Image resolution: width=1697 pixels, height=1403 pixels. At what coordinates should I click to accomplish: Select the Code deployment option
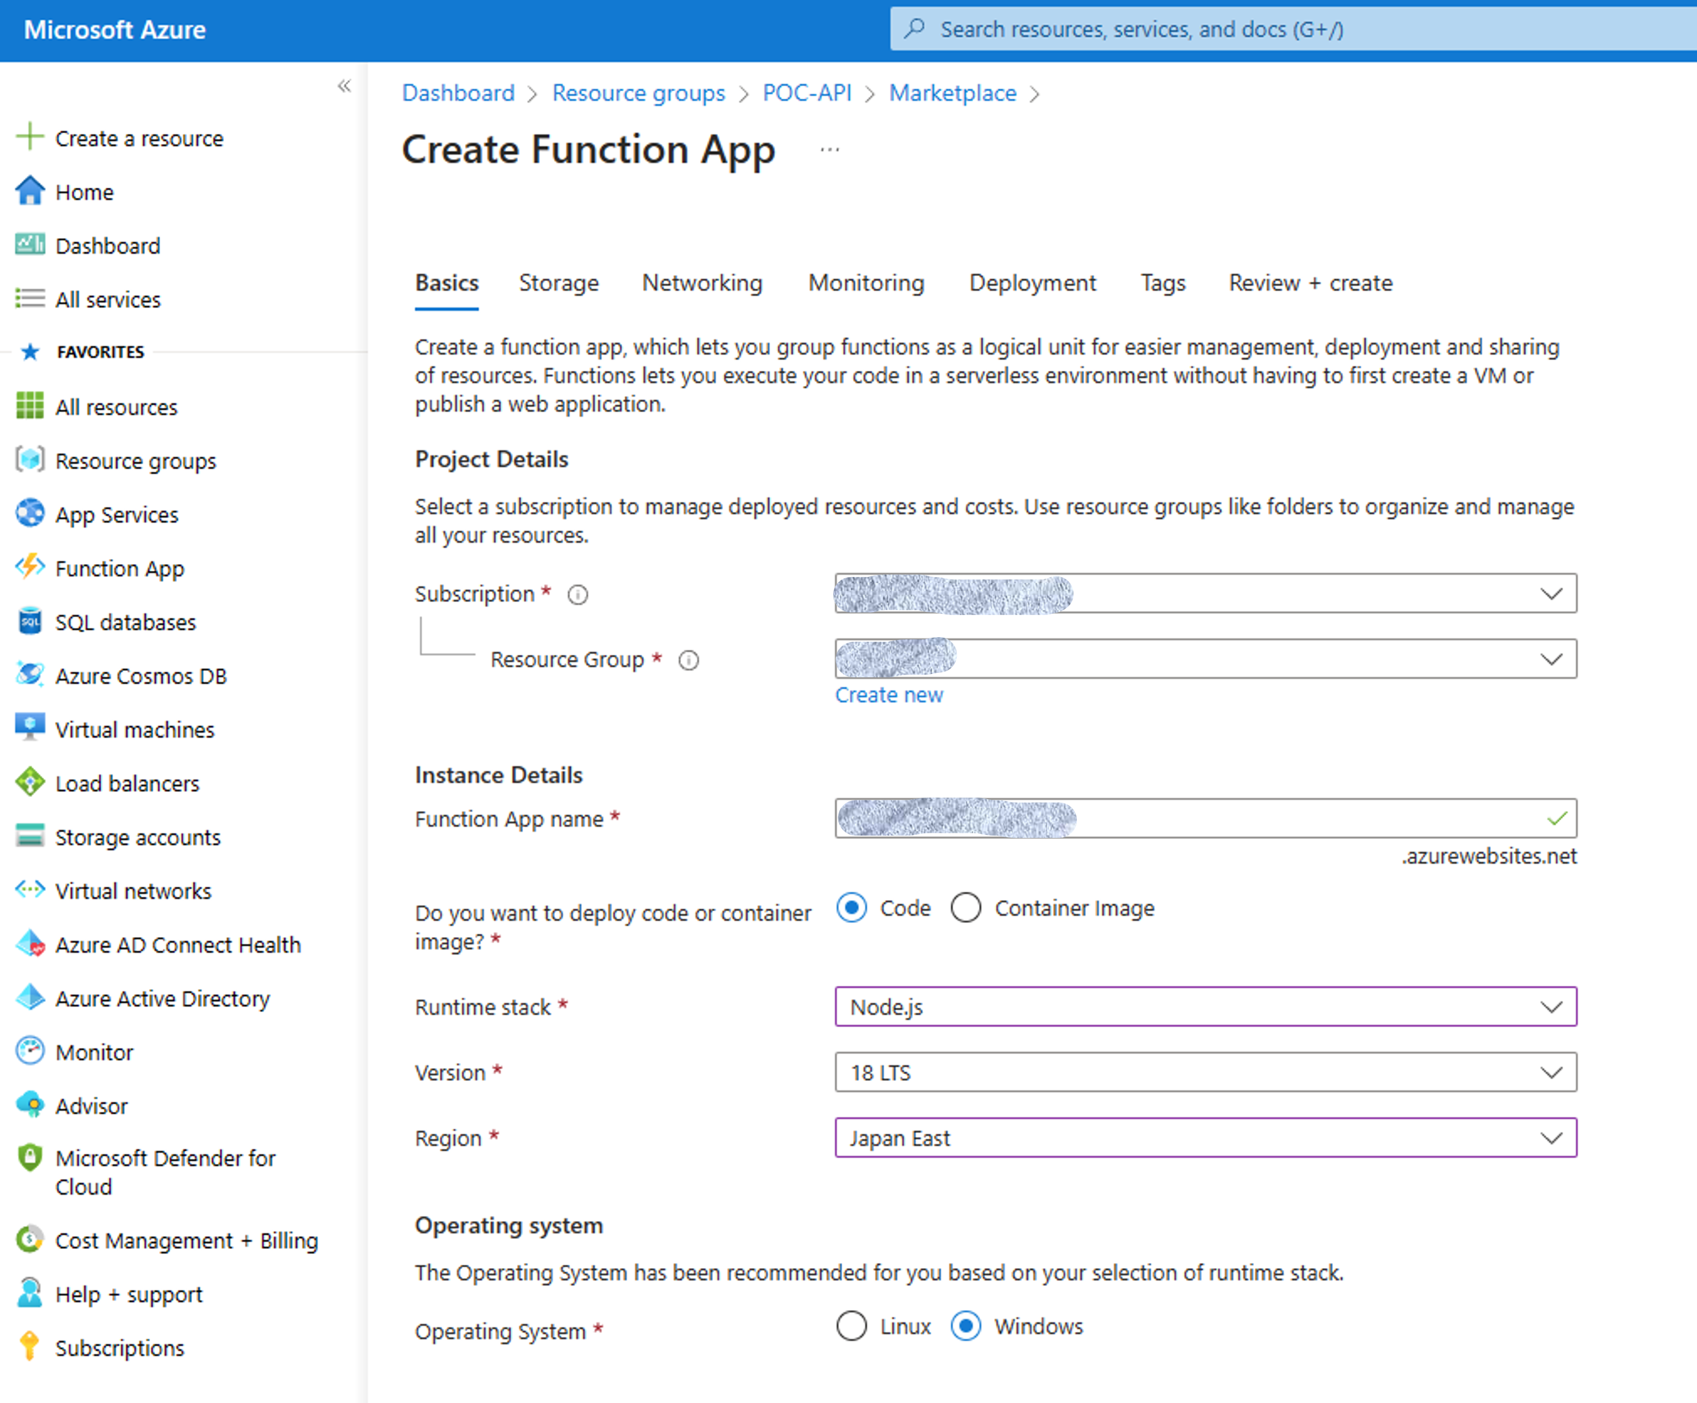[851, 908]
